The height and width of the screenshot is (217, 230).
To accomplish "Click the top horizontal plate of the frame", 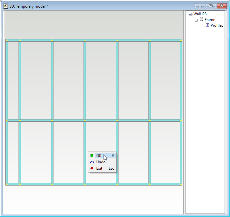I will click(68, 40).
